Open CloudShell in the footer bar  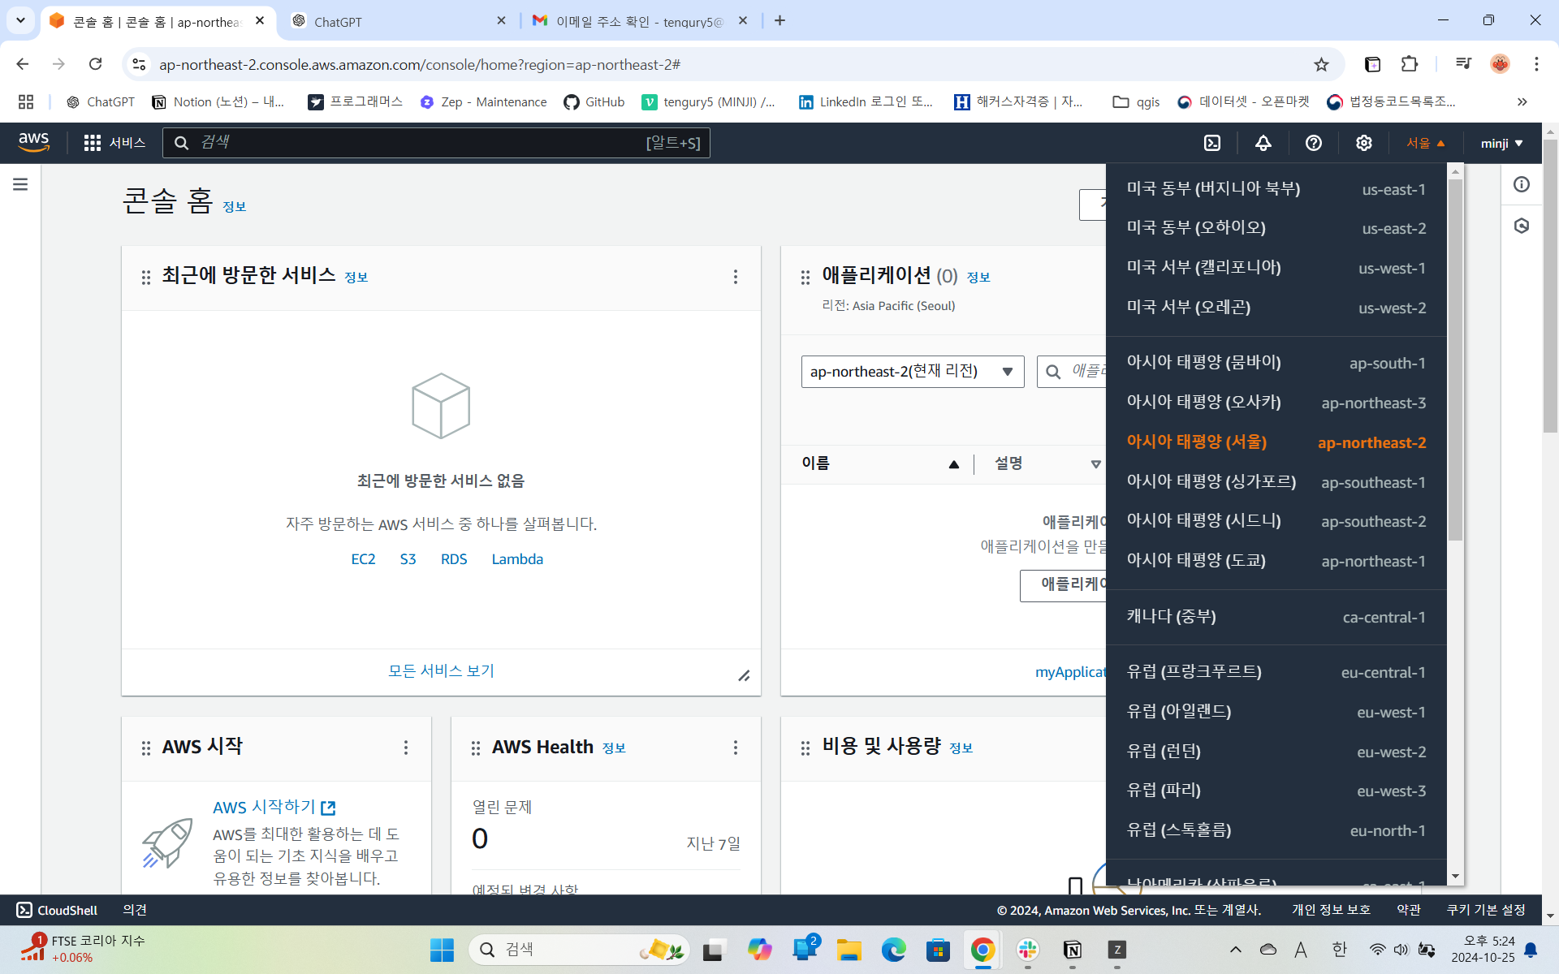[57, 910]
